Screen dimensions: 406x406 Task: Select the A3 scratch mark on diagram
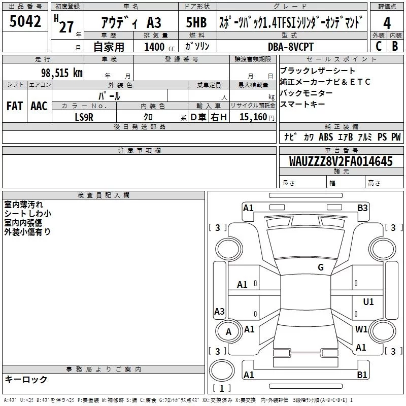point(219,311)
